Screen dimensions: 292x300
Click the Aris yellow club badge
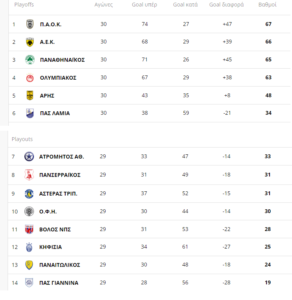pyautogui.click(x=30, y=95)
